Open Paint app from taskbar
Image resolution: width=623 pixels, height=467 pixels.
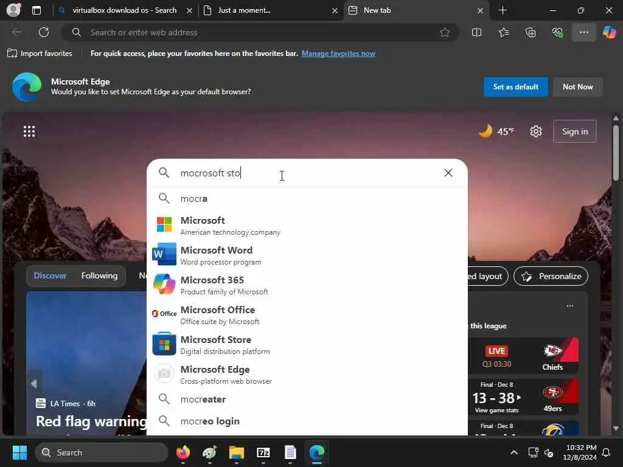point(210,452)
